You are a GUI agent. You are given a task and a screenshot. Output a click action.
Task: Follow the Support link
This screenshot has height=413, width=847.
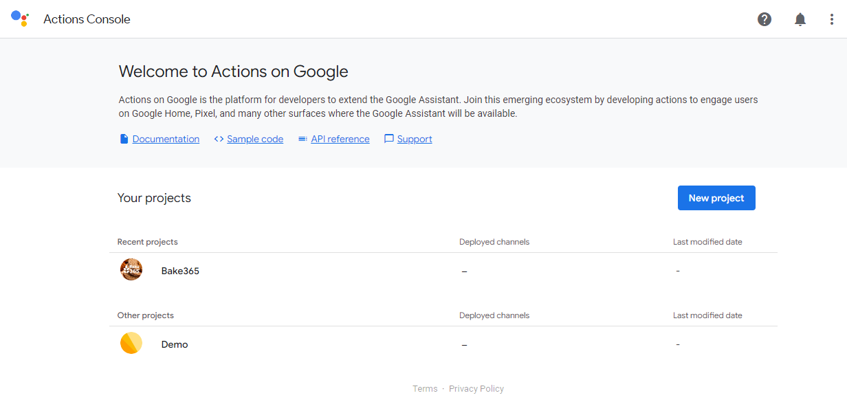coord(415,139)
